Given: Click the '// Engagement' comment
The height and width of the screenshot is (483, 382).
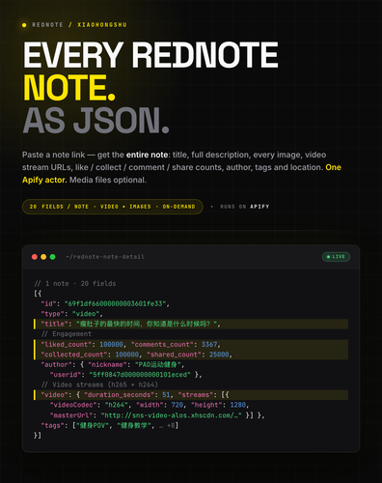Looking at the screenshot, I should 67,334.
